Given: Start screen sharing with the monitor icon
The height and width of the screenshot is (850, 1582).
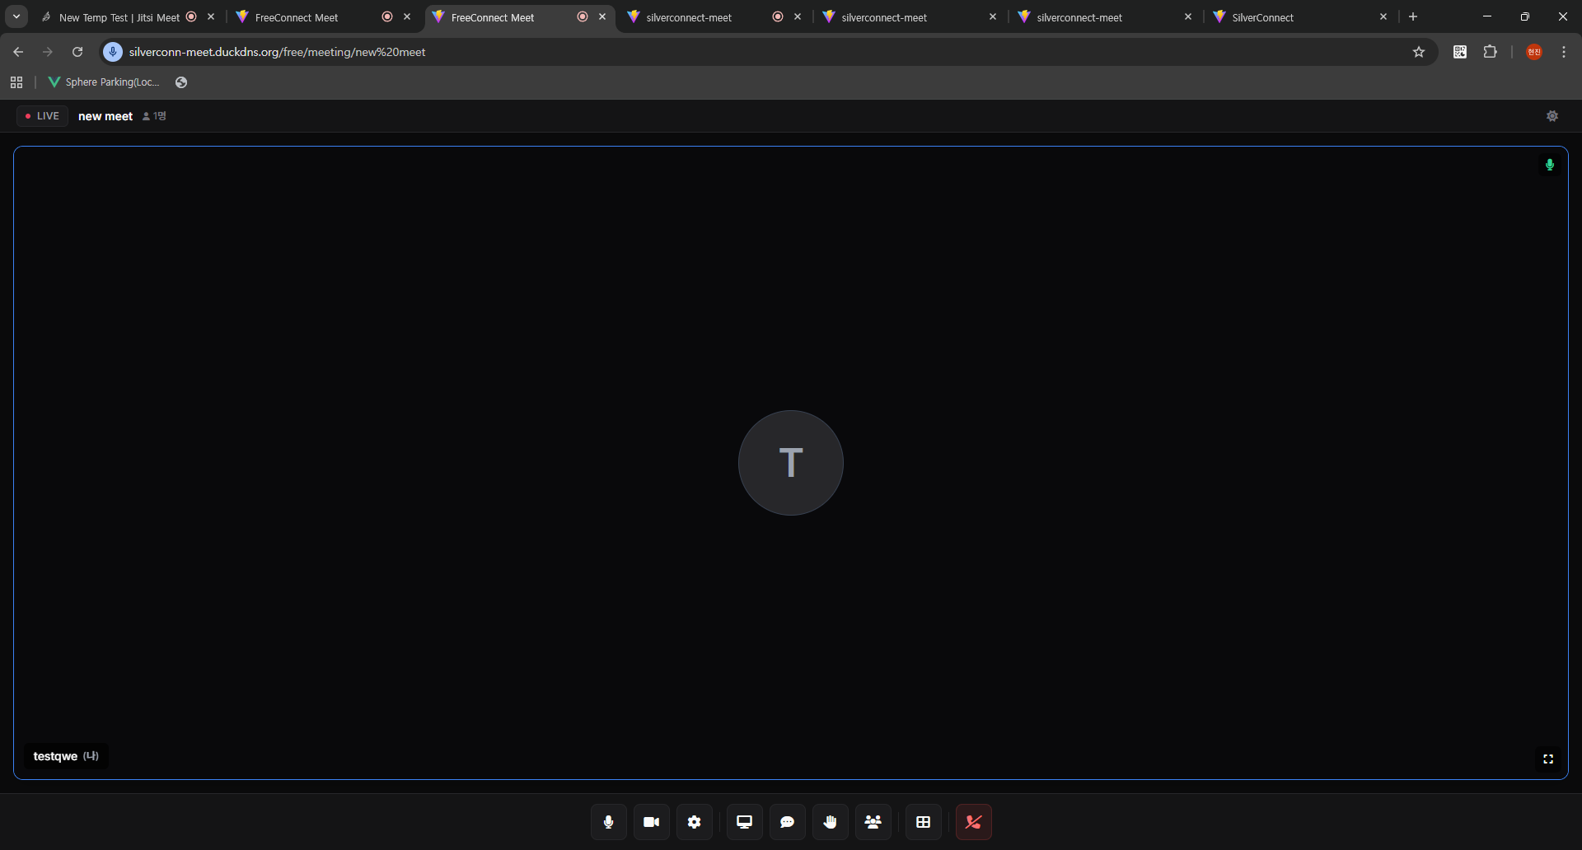Looking at the screenshot, I should point(744,822).
